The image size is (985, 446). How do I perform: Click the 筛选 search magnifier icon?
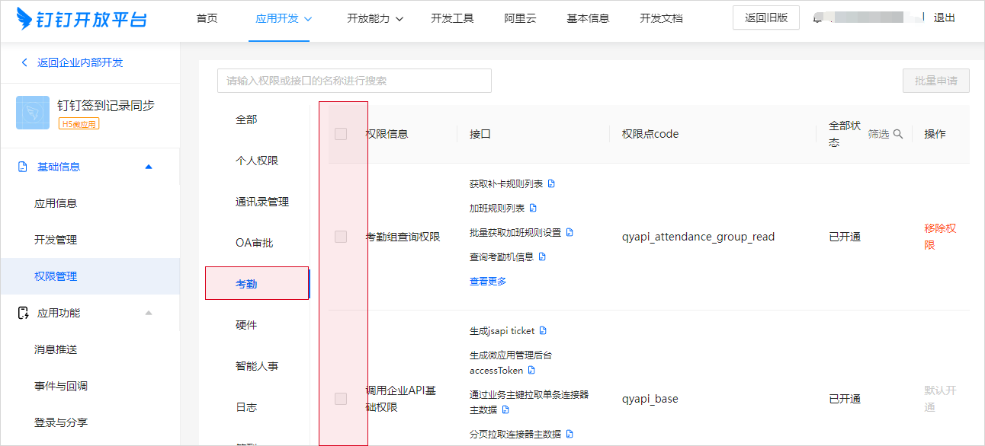898,134
